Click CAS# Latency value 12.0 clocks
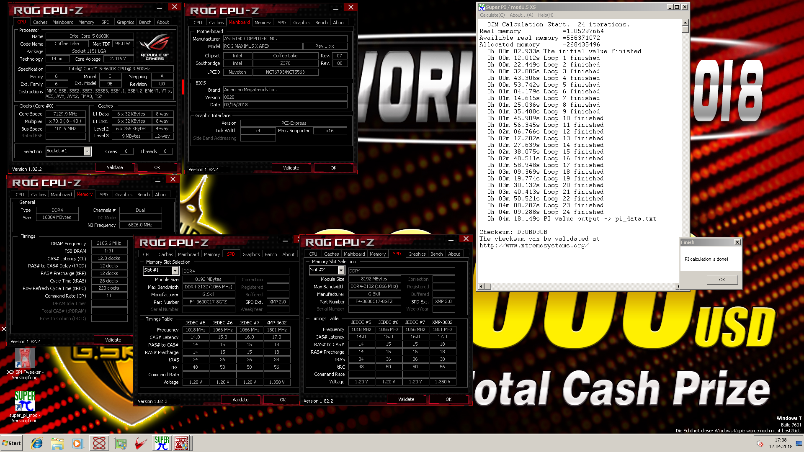The image size is (804, 452). (109, 259)
